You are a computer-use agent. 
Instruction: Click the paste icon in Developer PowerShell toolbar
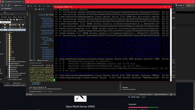[49, 65]
